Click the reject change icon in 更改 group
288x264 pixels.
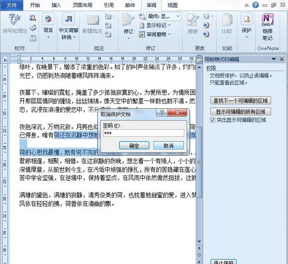pyautogui.click(x=207, y=16)
